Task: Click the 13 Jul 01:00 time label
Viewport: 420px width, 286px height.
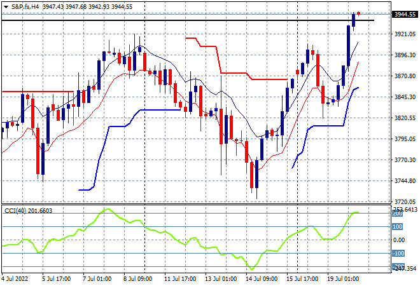Action: pyautogui.click(x=221, y=279)
